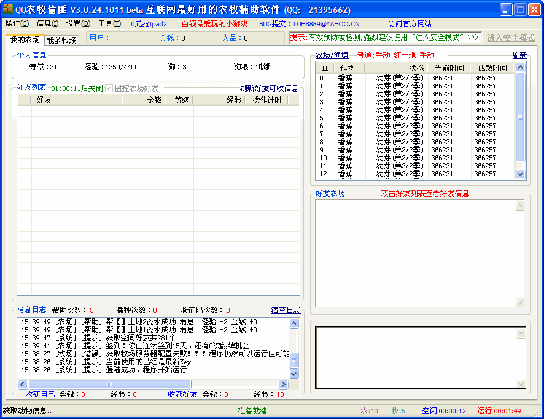Click the 刷新好友可收信息 link
The image size is (544, 419).
(269, 88)
